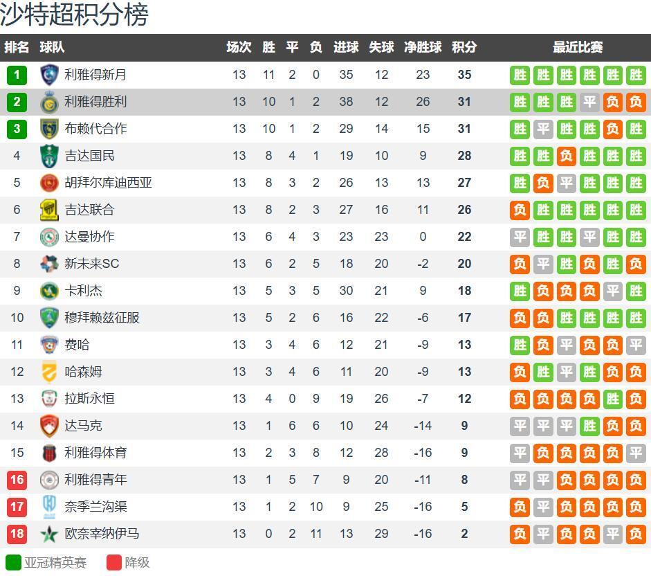Click the 吉达联合 team logo
The width and height of the screenshot is (651, 576).
pyautogui.click(x=49, y=210)
